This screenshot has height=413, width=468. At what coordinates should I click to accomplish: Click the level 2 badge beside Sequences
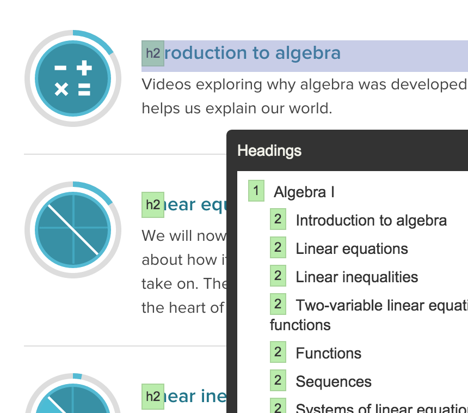click(278, 380)
